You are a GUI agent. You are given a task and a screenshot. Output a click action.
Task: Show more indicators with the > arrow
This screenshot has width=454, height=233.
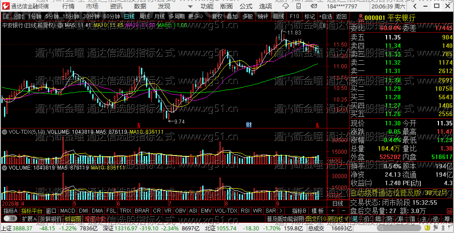281,210
